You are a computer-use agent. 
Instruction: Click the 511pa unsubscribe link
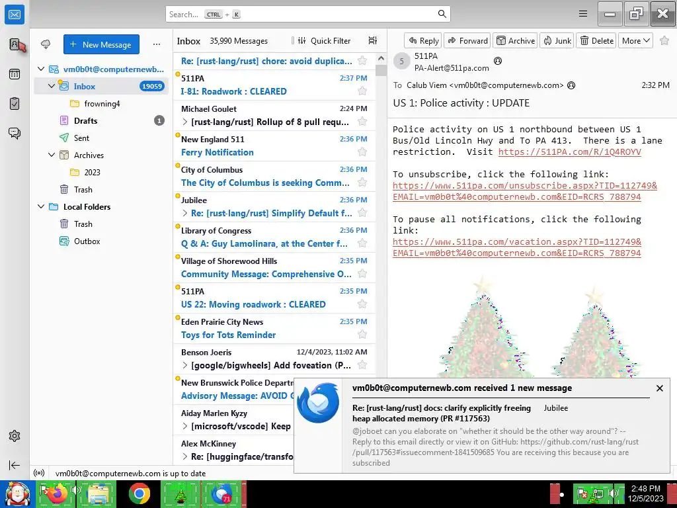click(524, 191)
